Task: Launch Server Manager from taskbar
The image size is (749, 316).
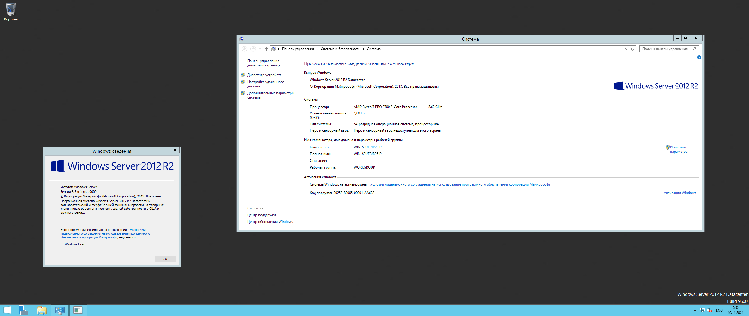Action: (x=23, y=310)
